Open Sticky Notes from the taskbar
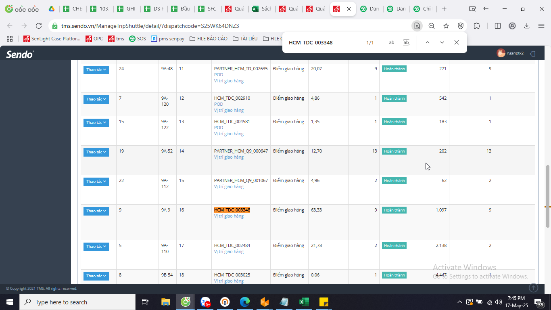The height and width of the screenshot is (310, 551). click(x=324, y=302)
